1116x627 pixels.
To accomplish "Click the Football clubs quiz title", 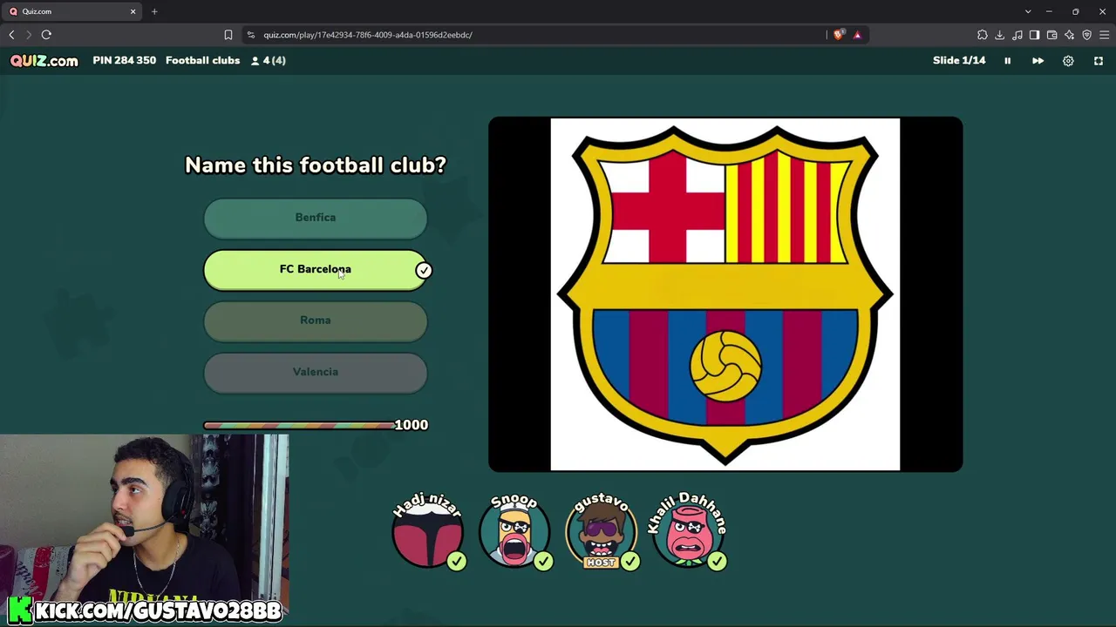I will (x=202, y=61).
